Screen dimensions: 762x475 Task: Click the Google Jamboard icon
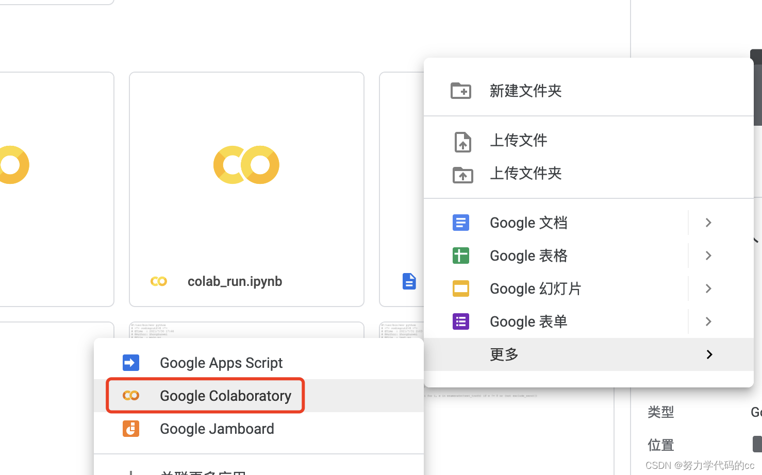click(x=130, y=428)
